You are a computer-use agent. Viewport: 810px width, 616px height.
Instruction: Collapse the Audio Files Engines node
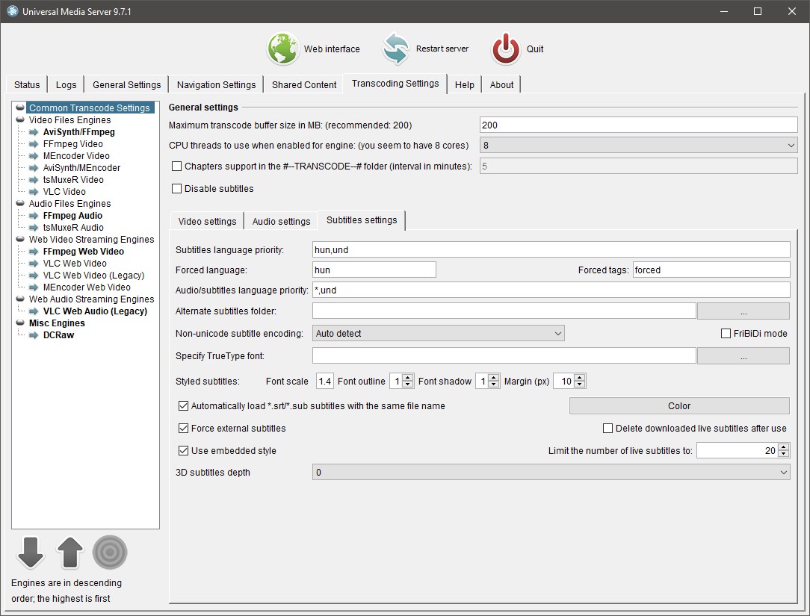(x=20, y=203)
